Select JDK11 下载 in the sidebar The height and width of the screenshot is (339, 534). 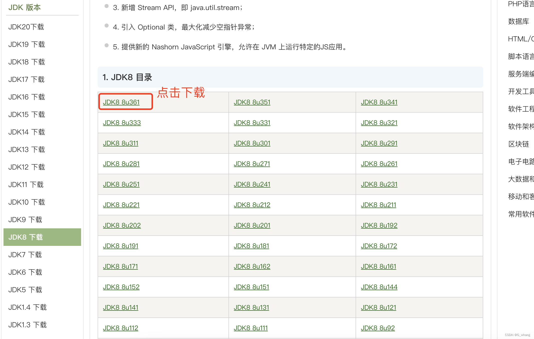coord(26,185)
